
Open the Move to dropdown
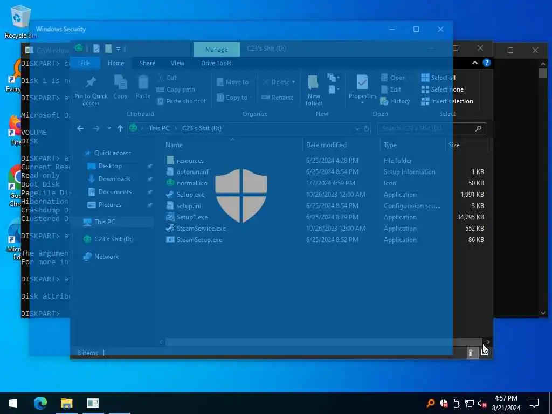click(233, 82)
